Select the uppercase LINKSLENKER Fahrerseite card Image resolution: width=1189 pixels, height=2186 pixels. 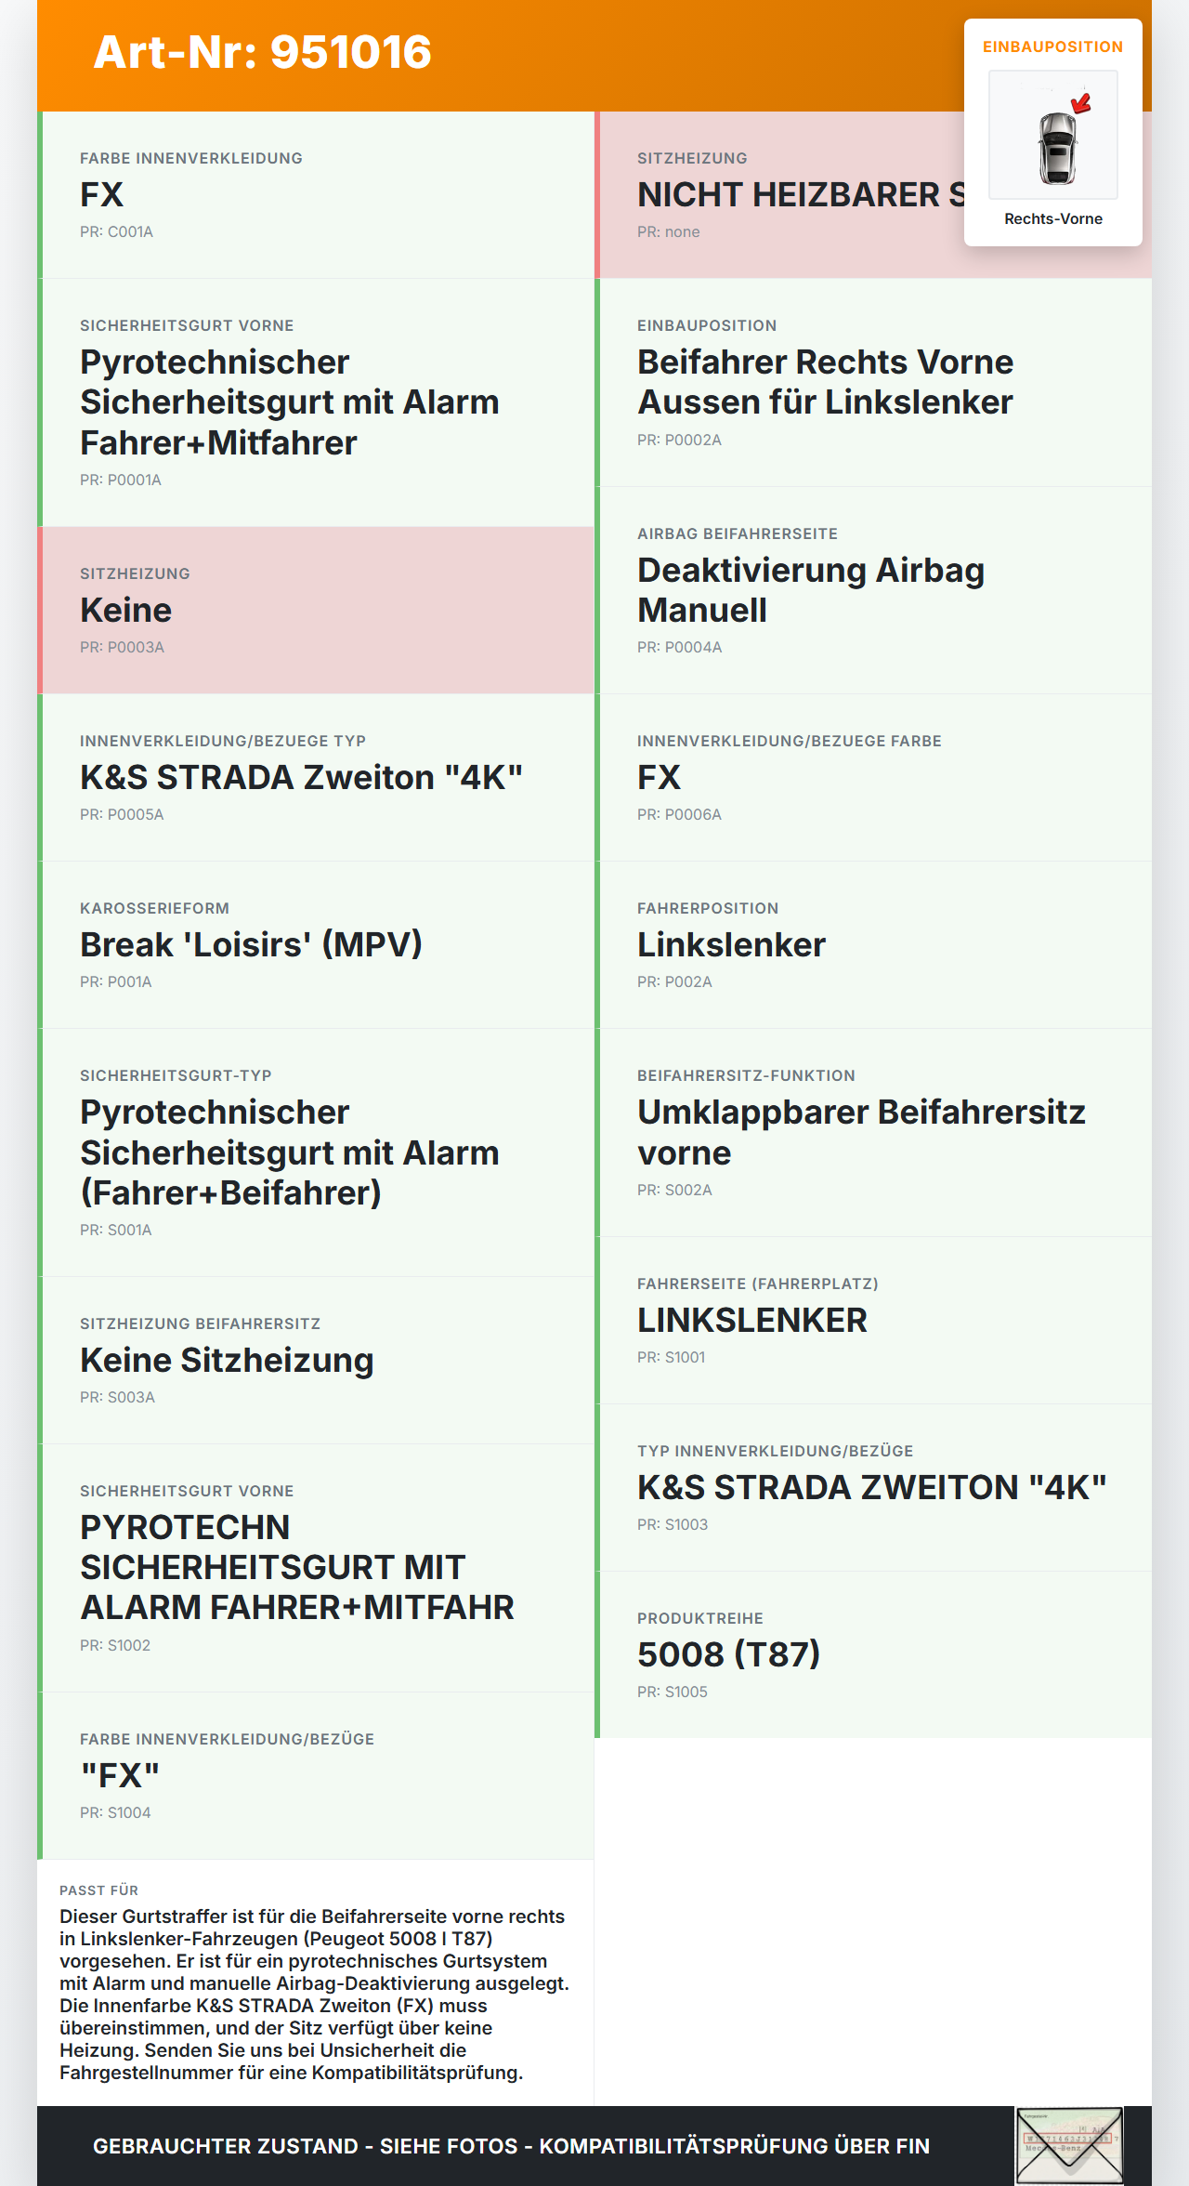click(x=873, y=1321)
